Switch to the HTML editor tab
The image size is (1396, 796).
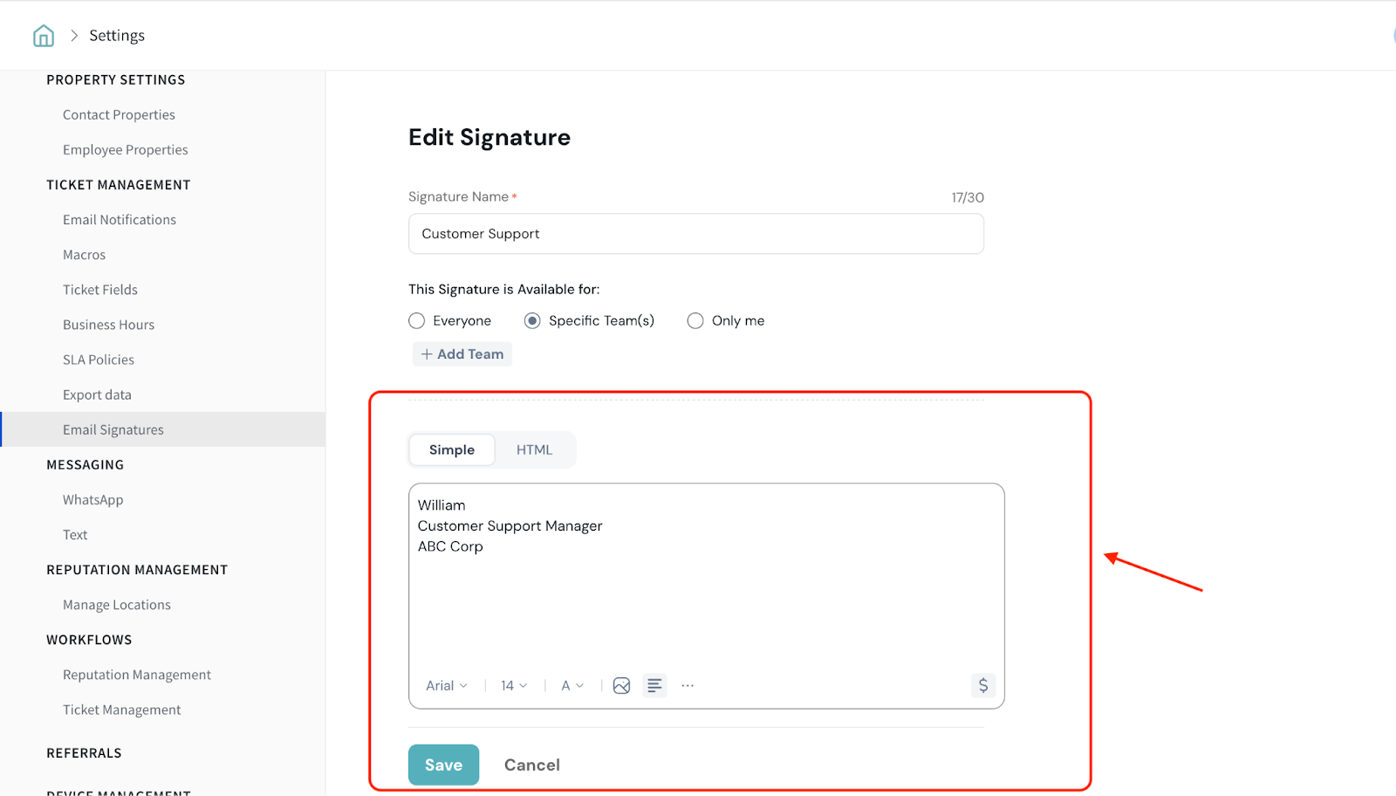point(534,450)
